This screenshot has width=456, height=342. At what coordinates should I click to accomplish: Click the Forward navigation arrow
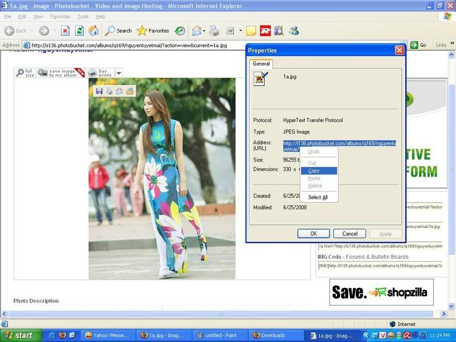point(44,31)
